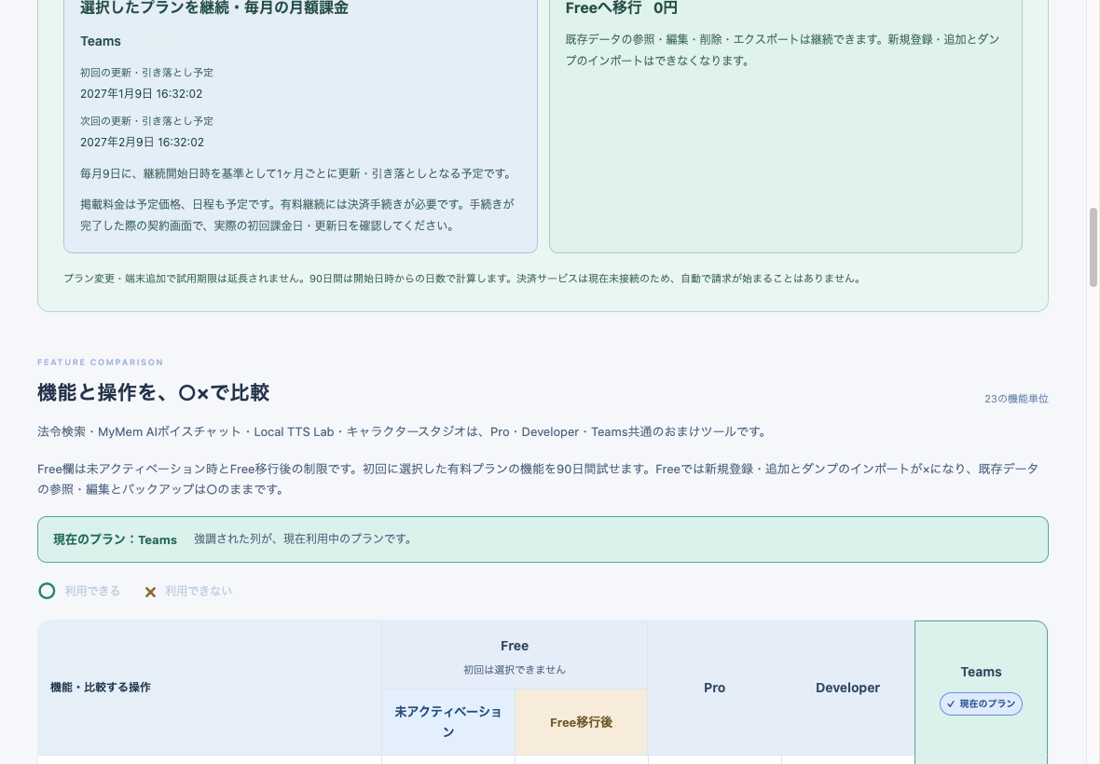Screen dimensions: 1100x764
Task: Click the 法令検索・MyMem AIボイスチャット bonus tools sentence
Action: click(403, 431)
